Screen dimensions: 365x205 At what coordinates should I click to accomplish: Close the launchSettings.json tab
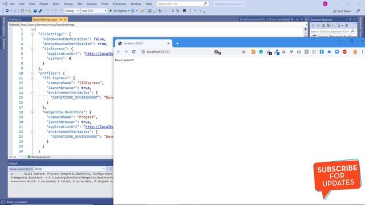[x=65, y=19]
